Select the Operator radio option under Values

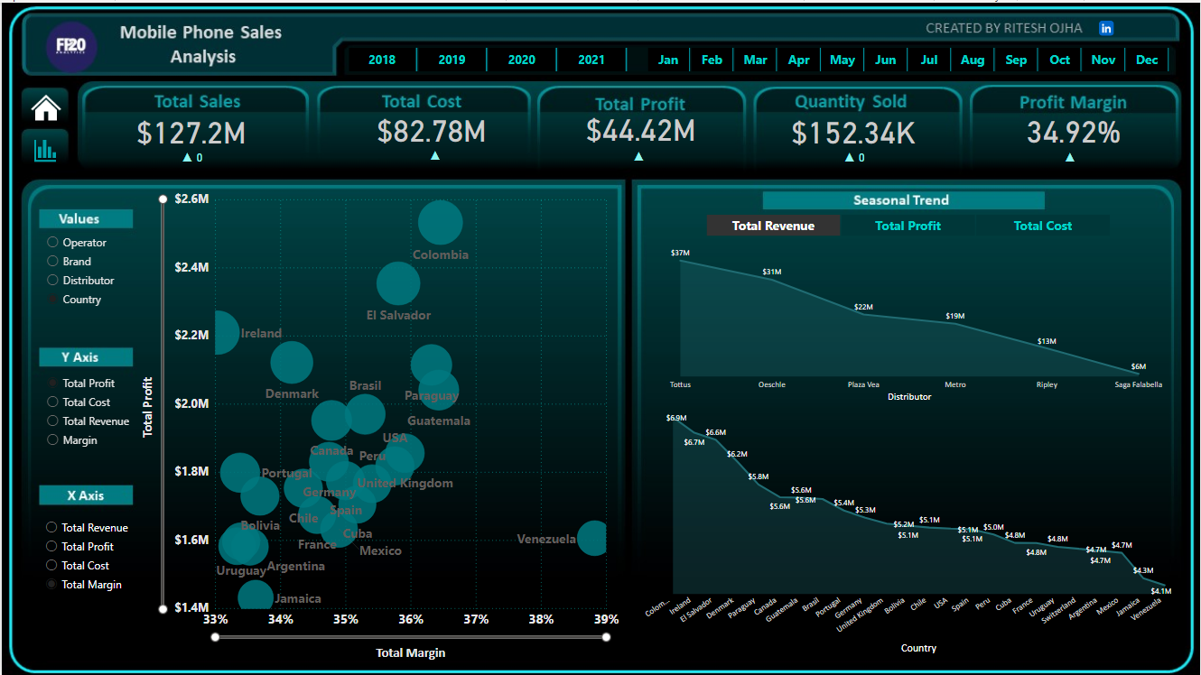point(52,243)
